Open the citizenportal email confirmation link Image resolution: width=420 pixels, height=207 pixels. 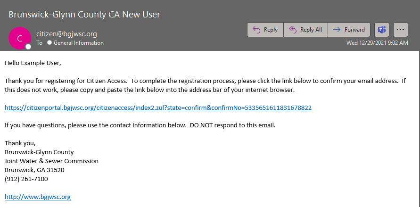click(x=158, y=108)
